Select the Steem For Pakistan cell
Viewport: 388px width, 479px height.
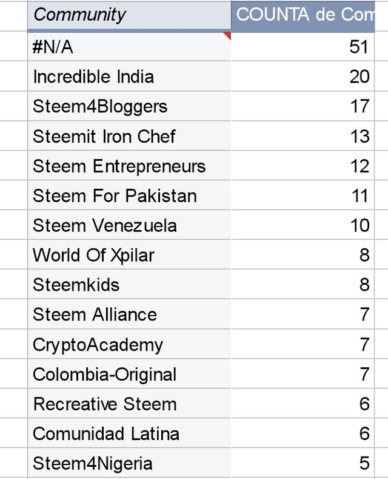[129, 196]
